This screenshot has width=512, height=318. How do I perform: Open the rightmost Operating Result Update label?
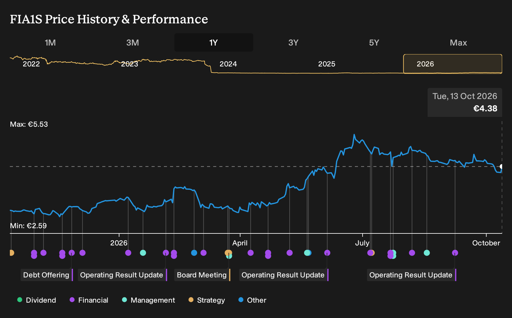412,275
